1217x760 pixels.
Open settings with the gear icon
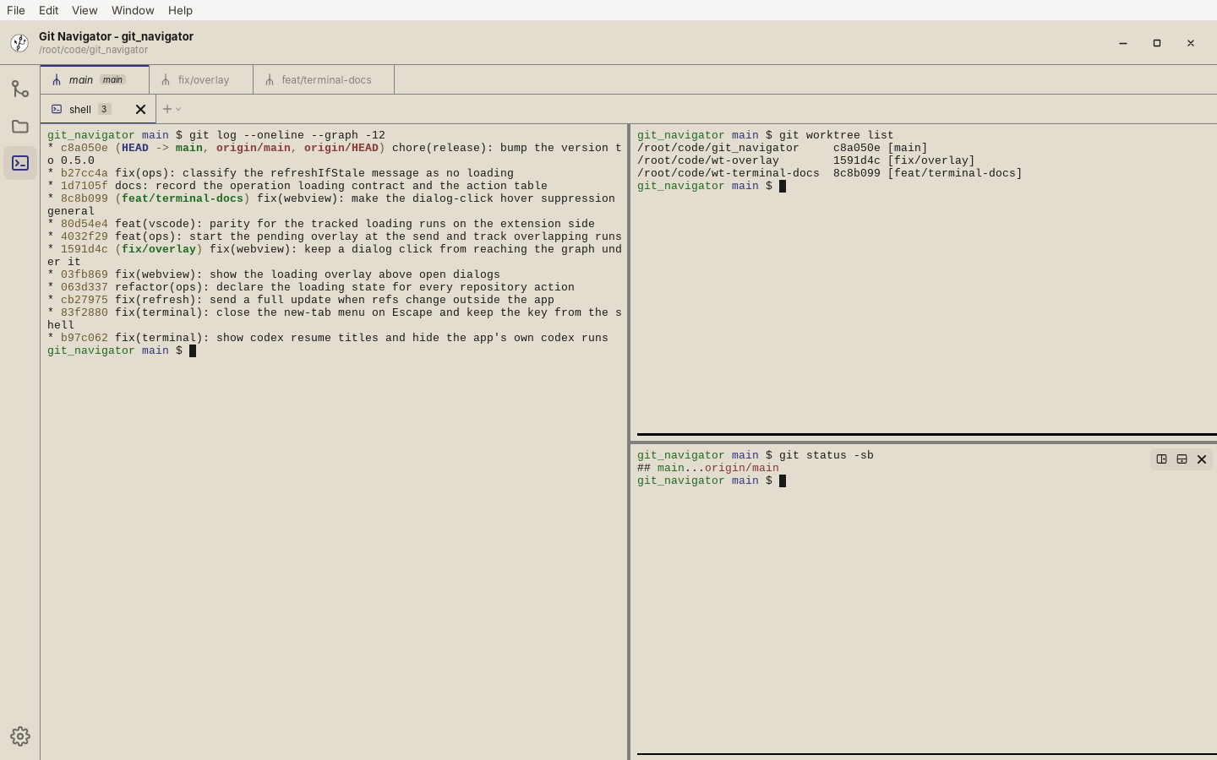20,736
